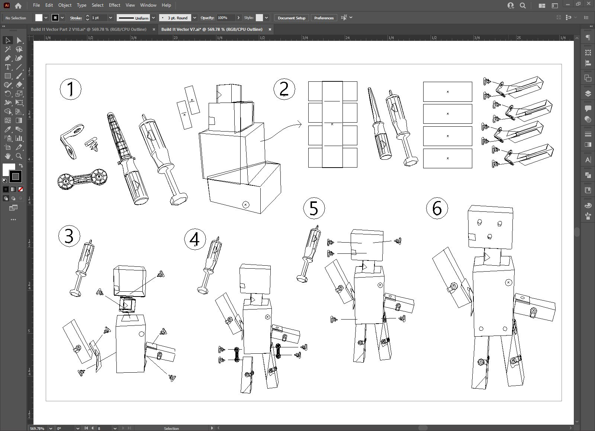Viewport: 595px width, 431px height.
Task: Switch to Build It Vector V7.ai tab
Action: pos(212,29)
